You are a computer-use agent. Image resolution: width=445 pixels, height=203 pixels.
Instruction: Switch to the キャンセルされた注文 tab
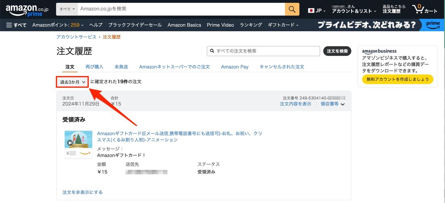click(282, 67)
